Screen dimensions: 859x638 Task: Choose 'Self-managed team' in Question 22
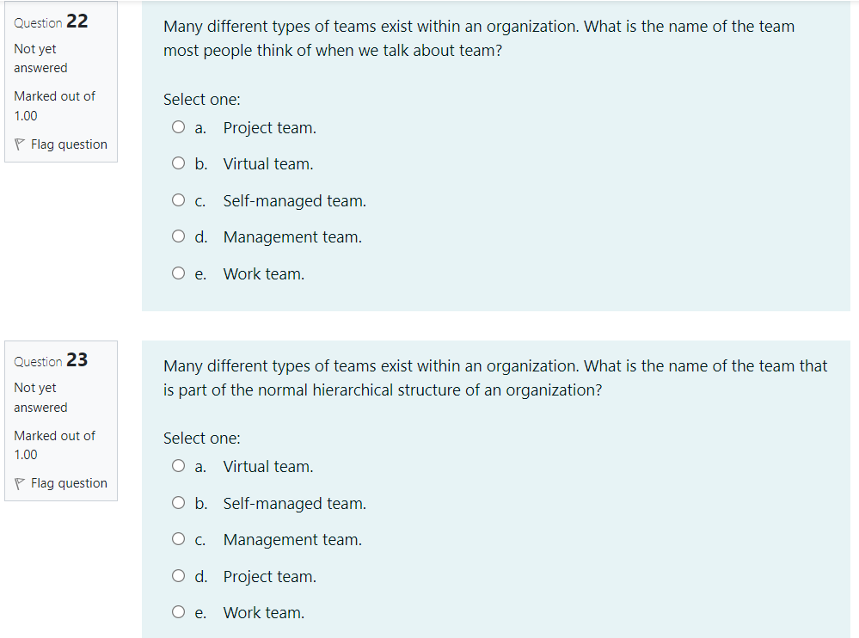coord(178,199)
